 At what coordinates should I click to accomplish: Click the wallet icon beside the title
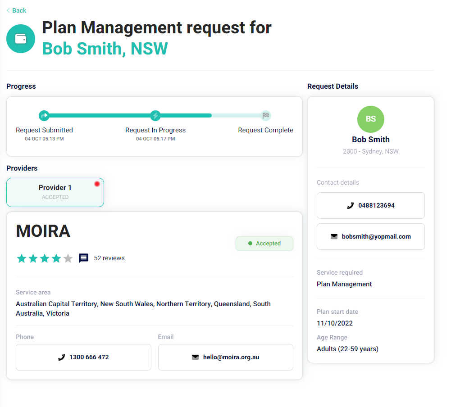21,39
